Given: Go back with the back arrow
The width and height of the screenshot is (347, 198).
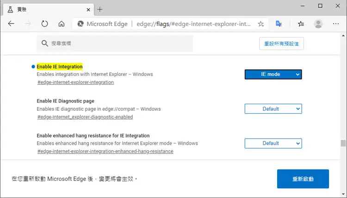Looking at the screenshot, I should [11, 24].
